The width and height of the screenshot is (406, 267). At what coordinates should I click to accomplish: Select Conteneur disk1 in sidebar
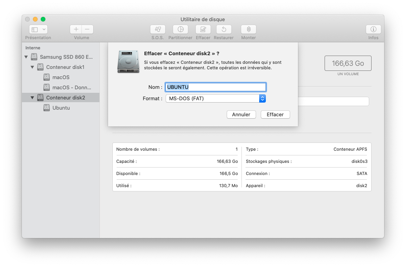65,67
